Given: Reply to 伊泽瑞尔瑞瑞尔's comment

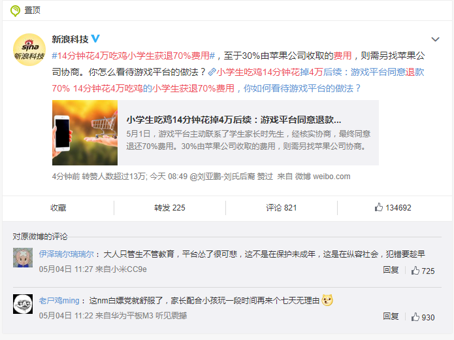Looking at the screenshot, I should pos(391,270).
